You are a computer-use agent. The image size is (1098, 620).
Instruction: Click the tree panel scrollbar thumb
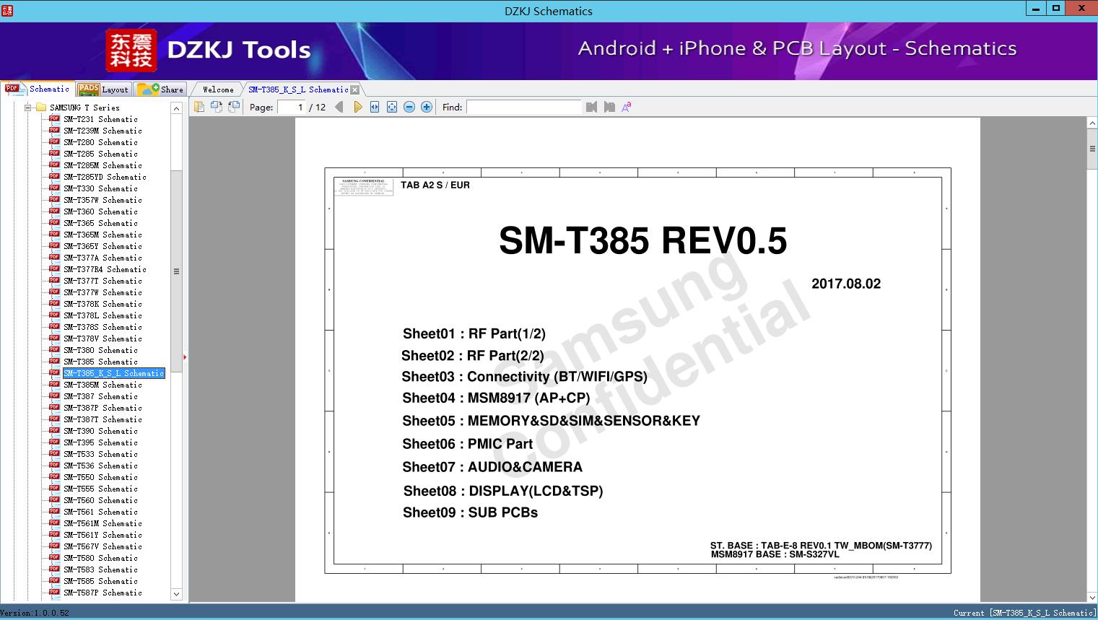(176, 271)
